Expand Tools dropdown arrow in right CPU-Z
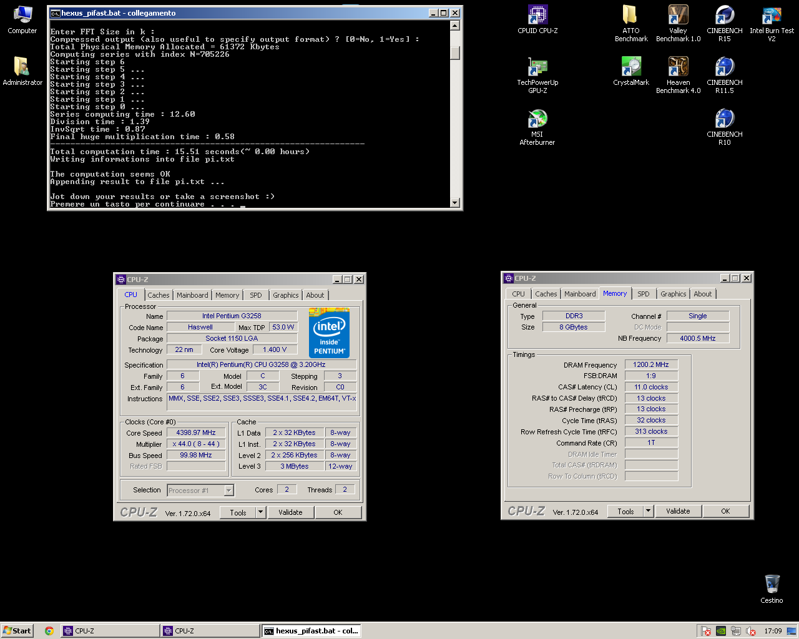 [x=649, y=512]
